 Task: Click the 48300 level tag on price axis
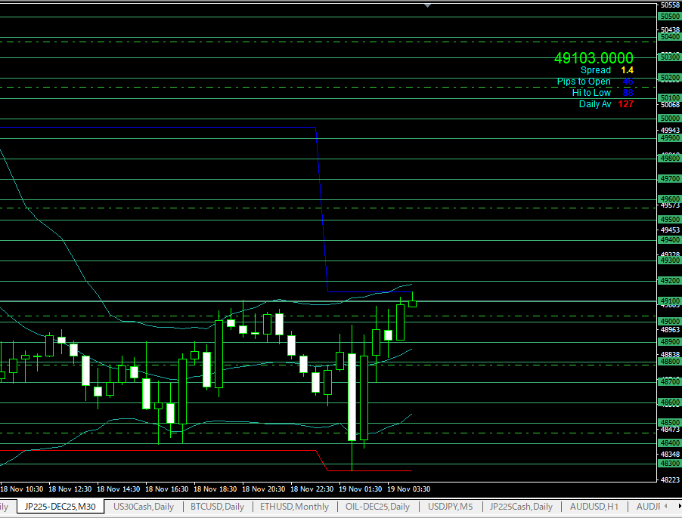pos(668,464)
